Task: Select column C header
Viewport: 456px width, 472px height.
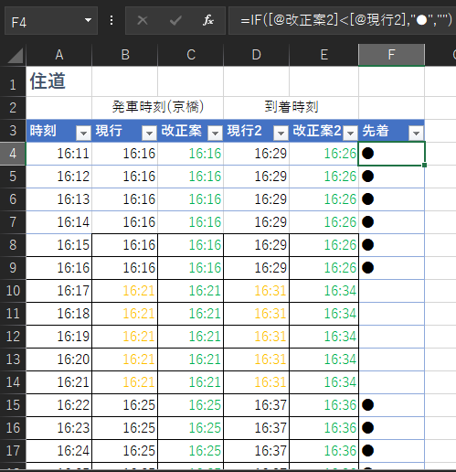Action: tap(191, 55)
